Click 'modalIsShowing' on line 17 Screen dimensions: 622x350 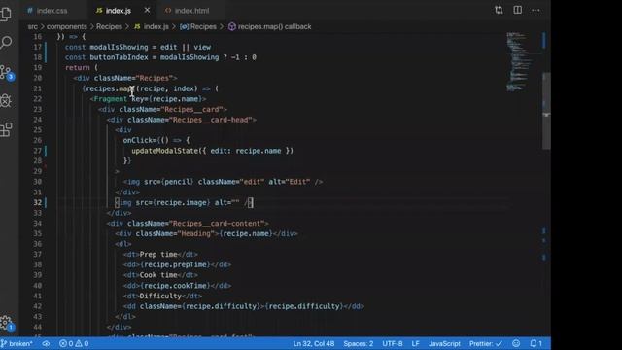point(119,48)
